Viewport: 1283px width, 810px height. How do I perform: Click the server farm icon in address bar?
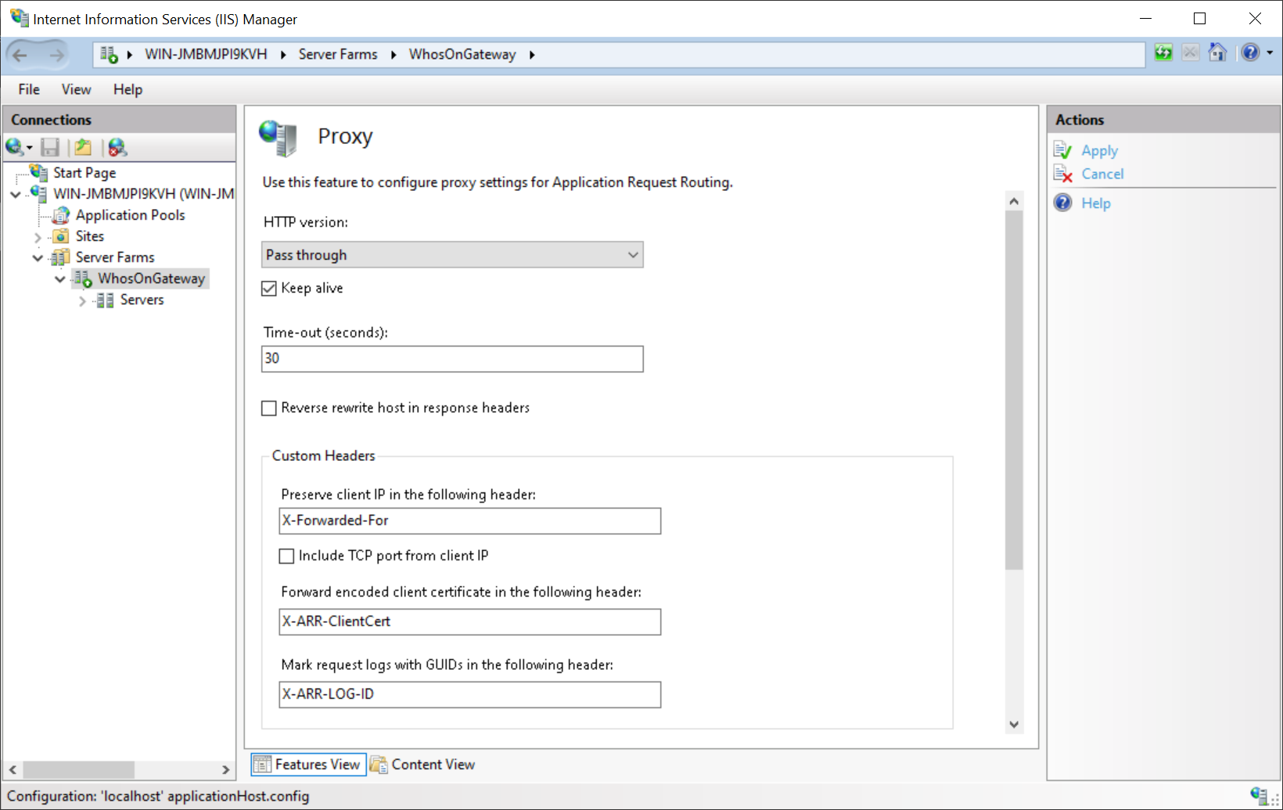tap(109, 55)
